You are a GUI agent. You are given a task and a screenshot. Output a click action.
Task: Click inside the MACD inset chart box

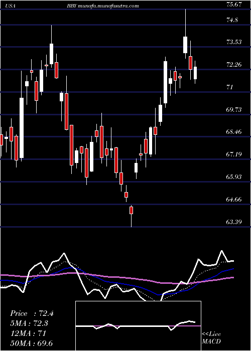pos(138,326)
